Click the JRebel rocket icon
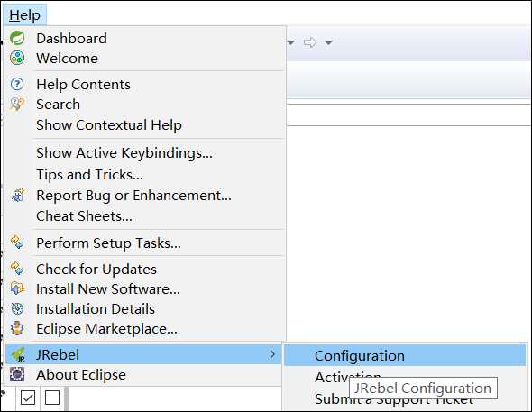Image resolution: width=532 pixels, height=412 pixels. click(x=18, y=354)
